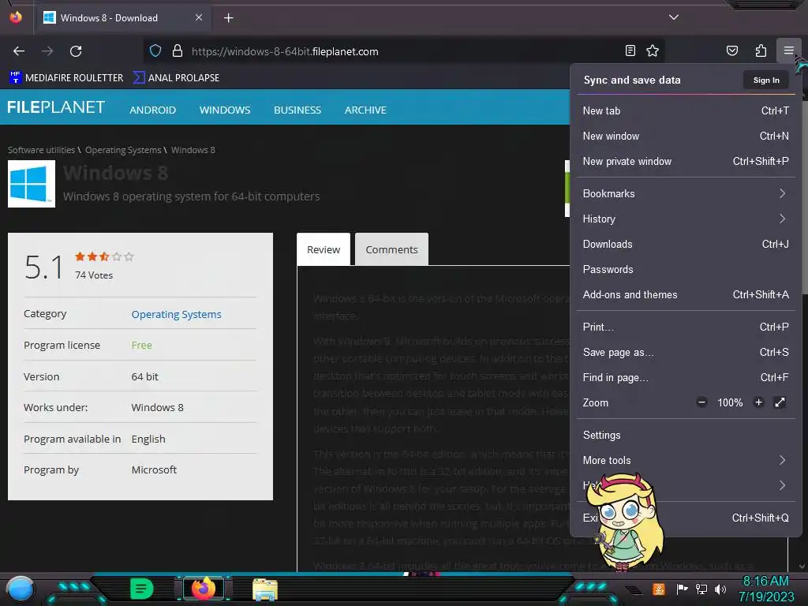Viewport: 808px width, 606px height.
Task: Switch to the Review tab
Action: tap(324, 249)
